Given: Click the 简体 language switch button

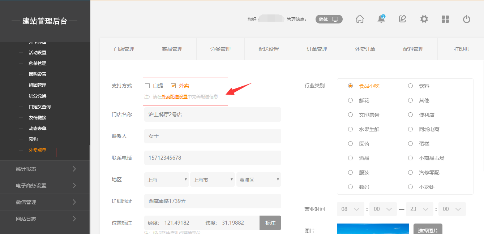Looking at the screenshot, I should pos(329,19).
